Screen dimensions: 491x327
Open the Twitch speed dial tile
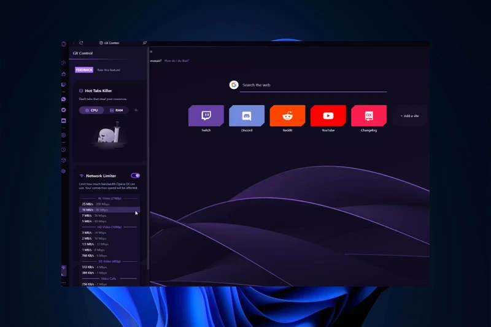pos(206,116)
